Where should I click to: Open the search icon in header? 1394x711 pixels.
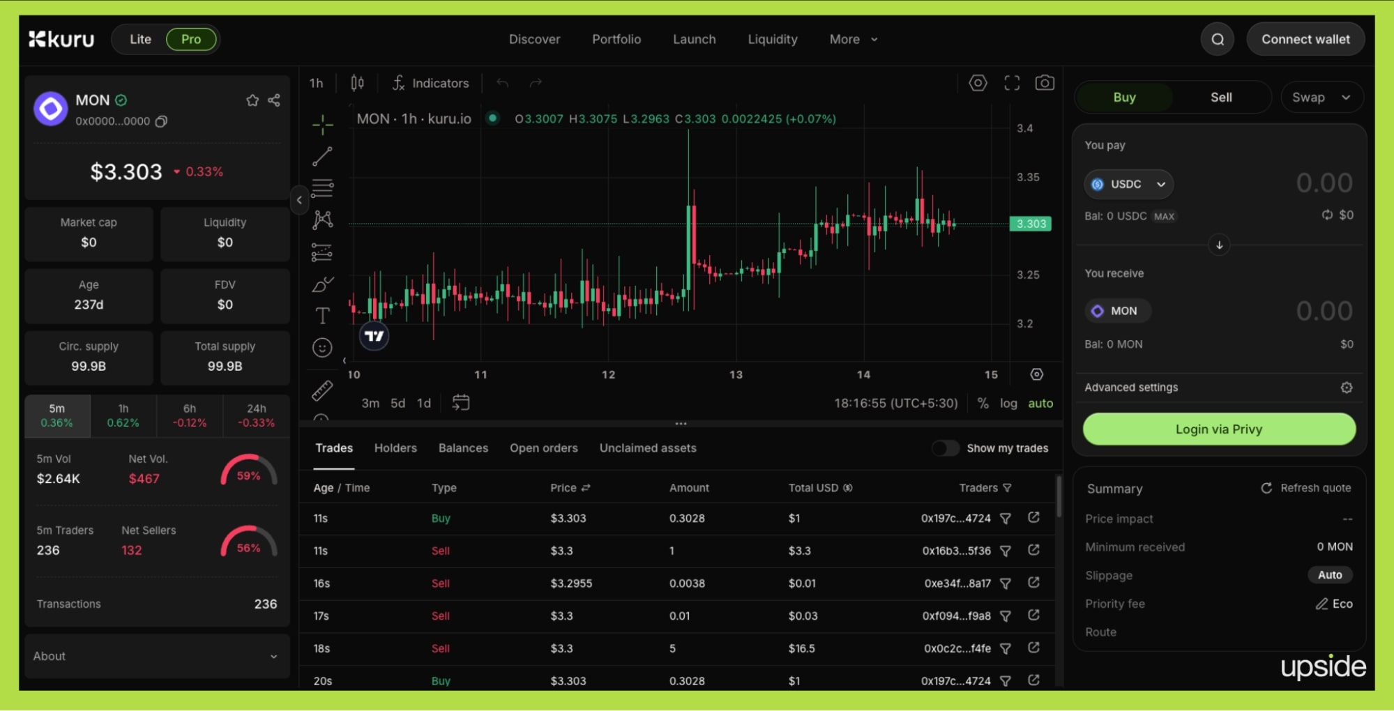click(x=1217, y=40)
